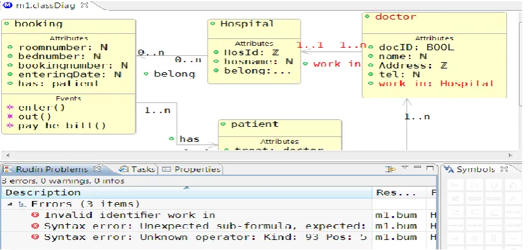Select the Symbols view tab
Image resolution: width=529 pixels, height=250 pixels.
coord(476,169)
